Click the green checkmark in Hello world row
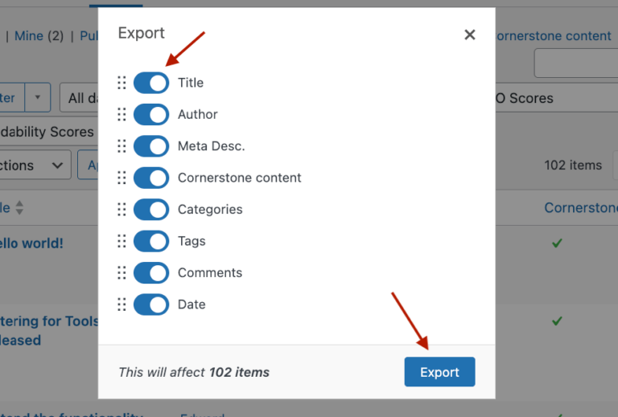The image size is (618, 417). tap(557, 243)
